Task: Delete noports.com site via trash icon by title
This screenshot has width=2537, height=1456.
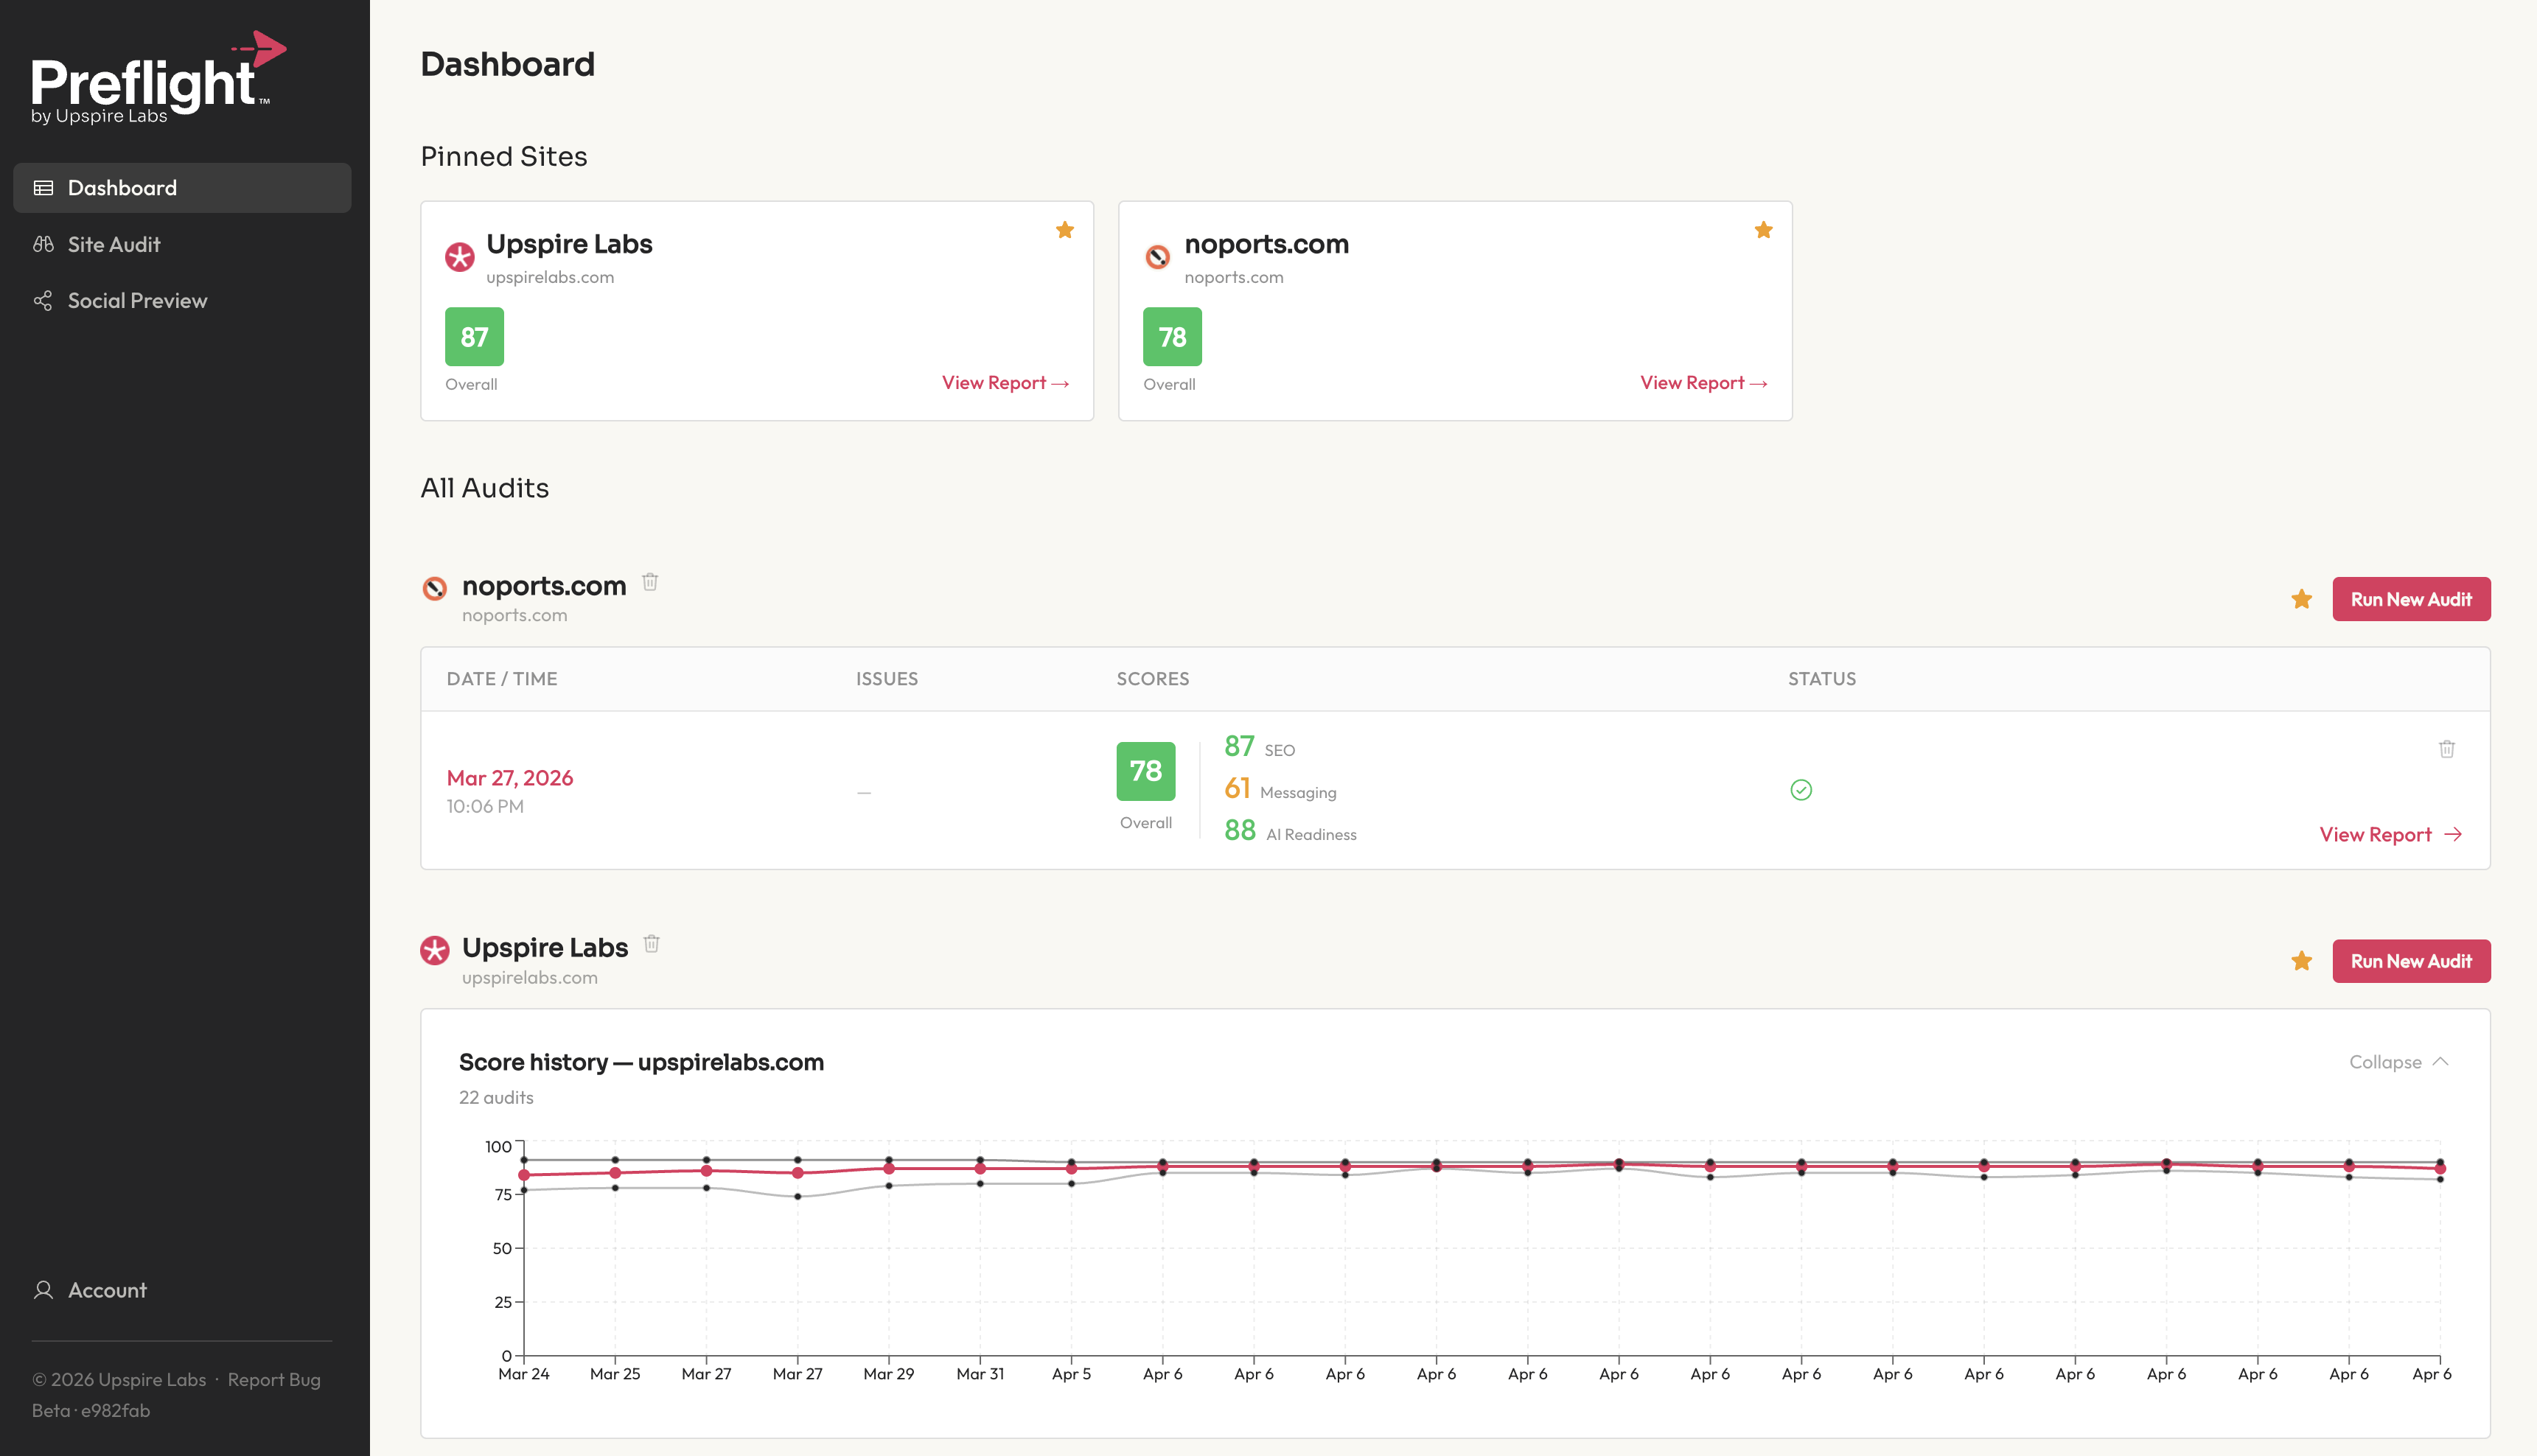Action: click(650, 582)
